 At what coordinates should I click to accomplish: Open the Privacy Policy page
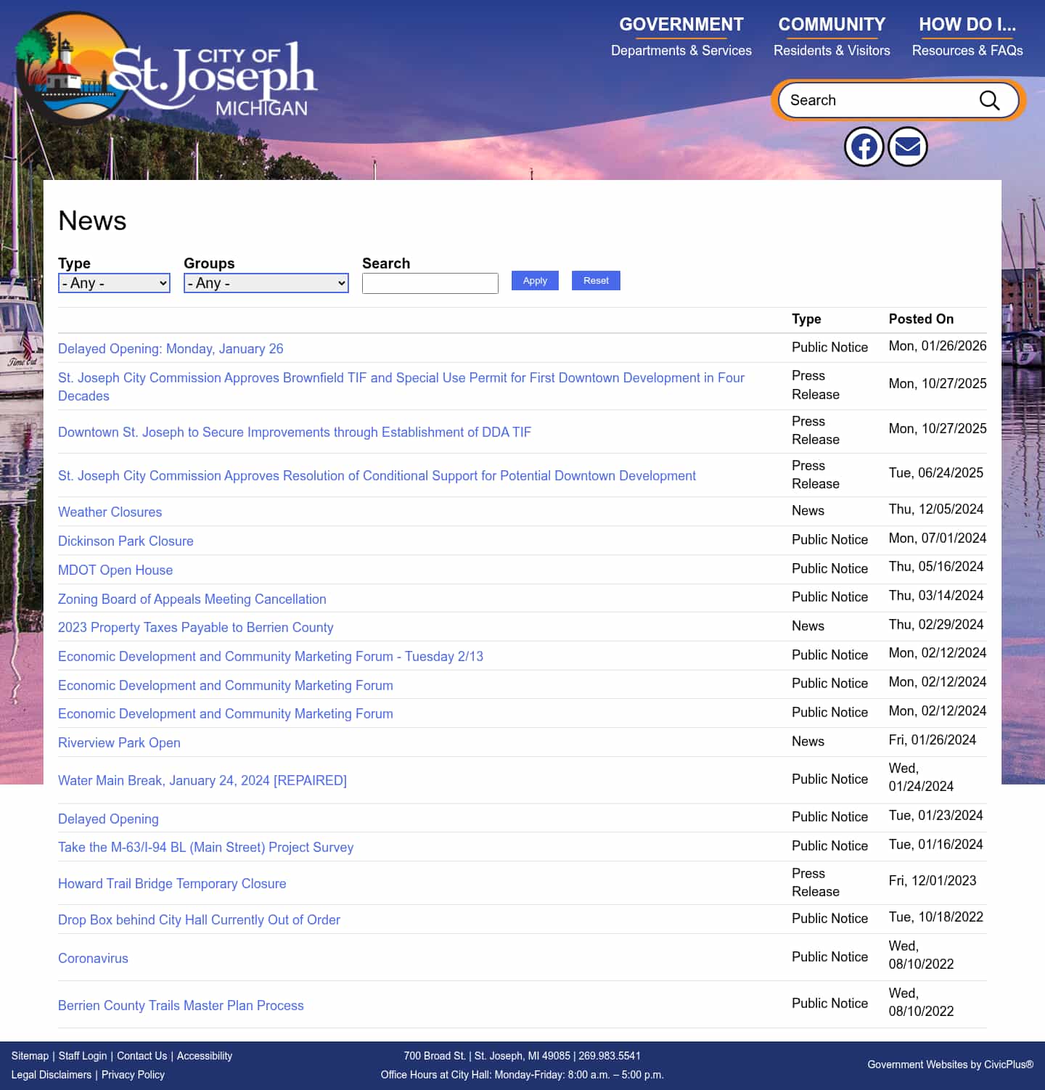pyautogui.click(x=133, y=1075)
